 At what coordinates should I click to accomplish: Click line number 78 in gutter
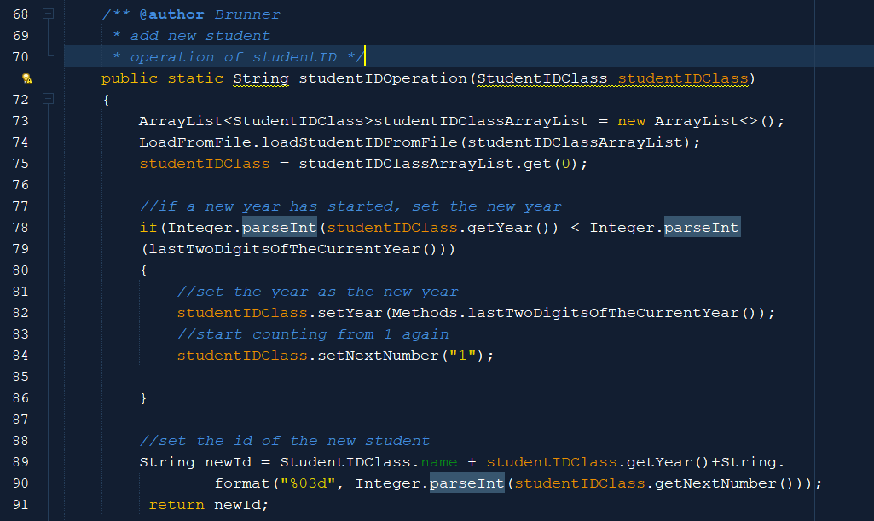coord(20,228)
